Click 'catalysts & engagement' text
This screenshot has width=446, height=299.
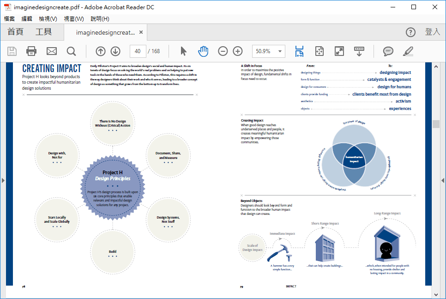click(389, 79)
